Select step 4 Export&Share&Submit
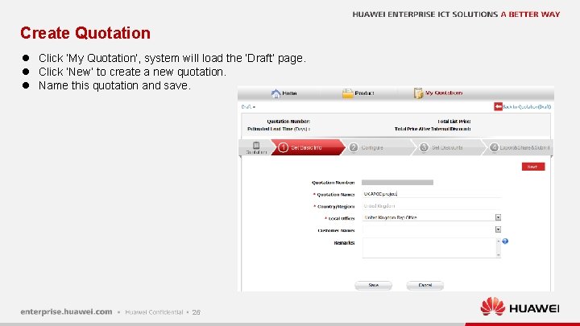The width and height of the screenshot is (580, 326). click(519, 147)
